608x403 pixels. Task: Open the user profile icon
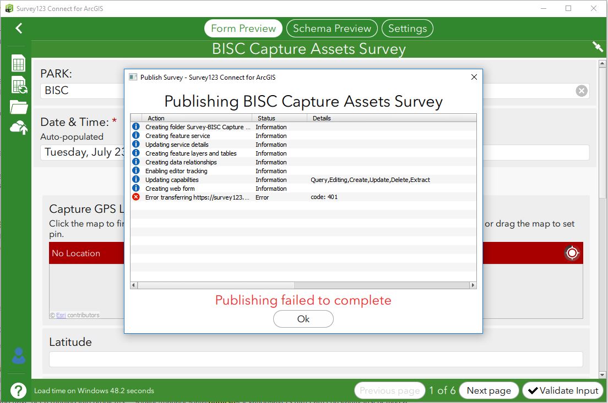click(x=19, y=356)
